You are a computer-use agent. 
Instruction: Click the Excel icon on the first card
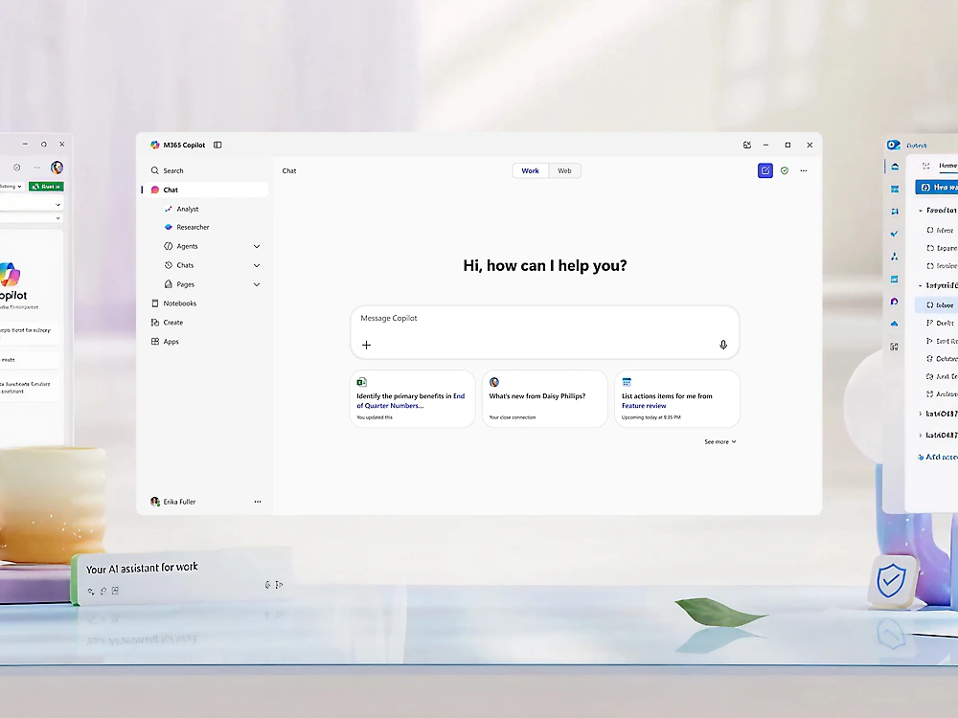(x=362, y=382)
